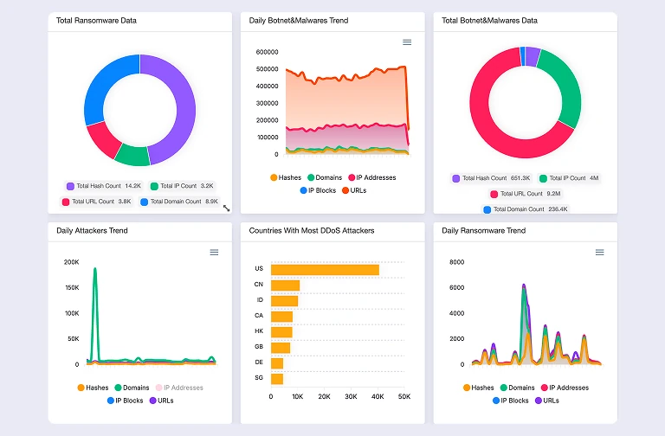The width and height of the screenshot is (665, 436).
Task: Click the SG bar in DDoS Attackers chart
Action: tap(277, 379)
